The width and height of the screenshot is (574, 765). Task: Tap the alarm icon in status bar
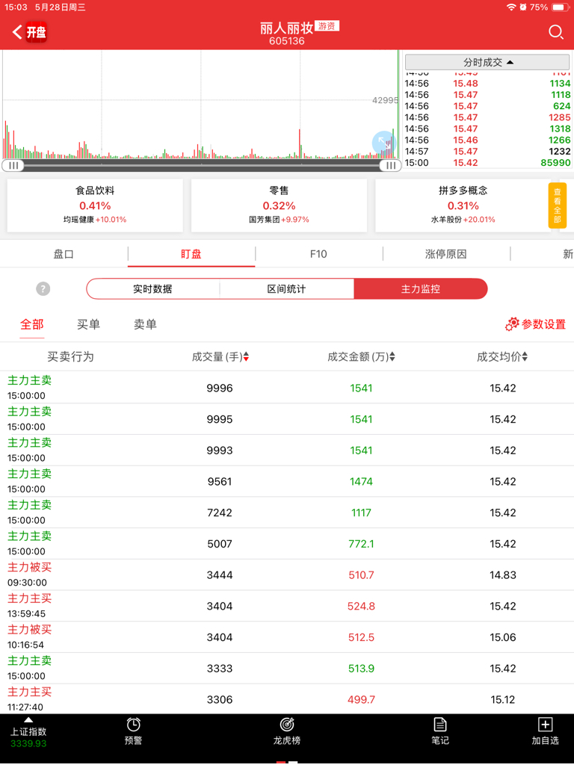(523, 7)
